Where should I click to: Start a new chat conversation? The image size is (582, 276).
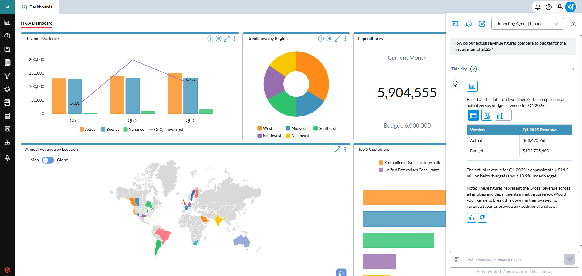[x=482, y=24]
